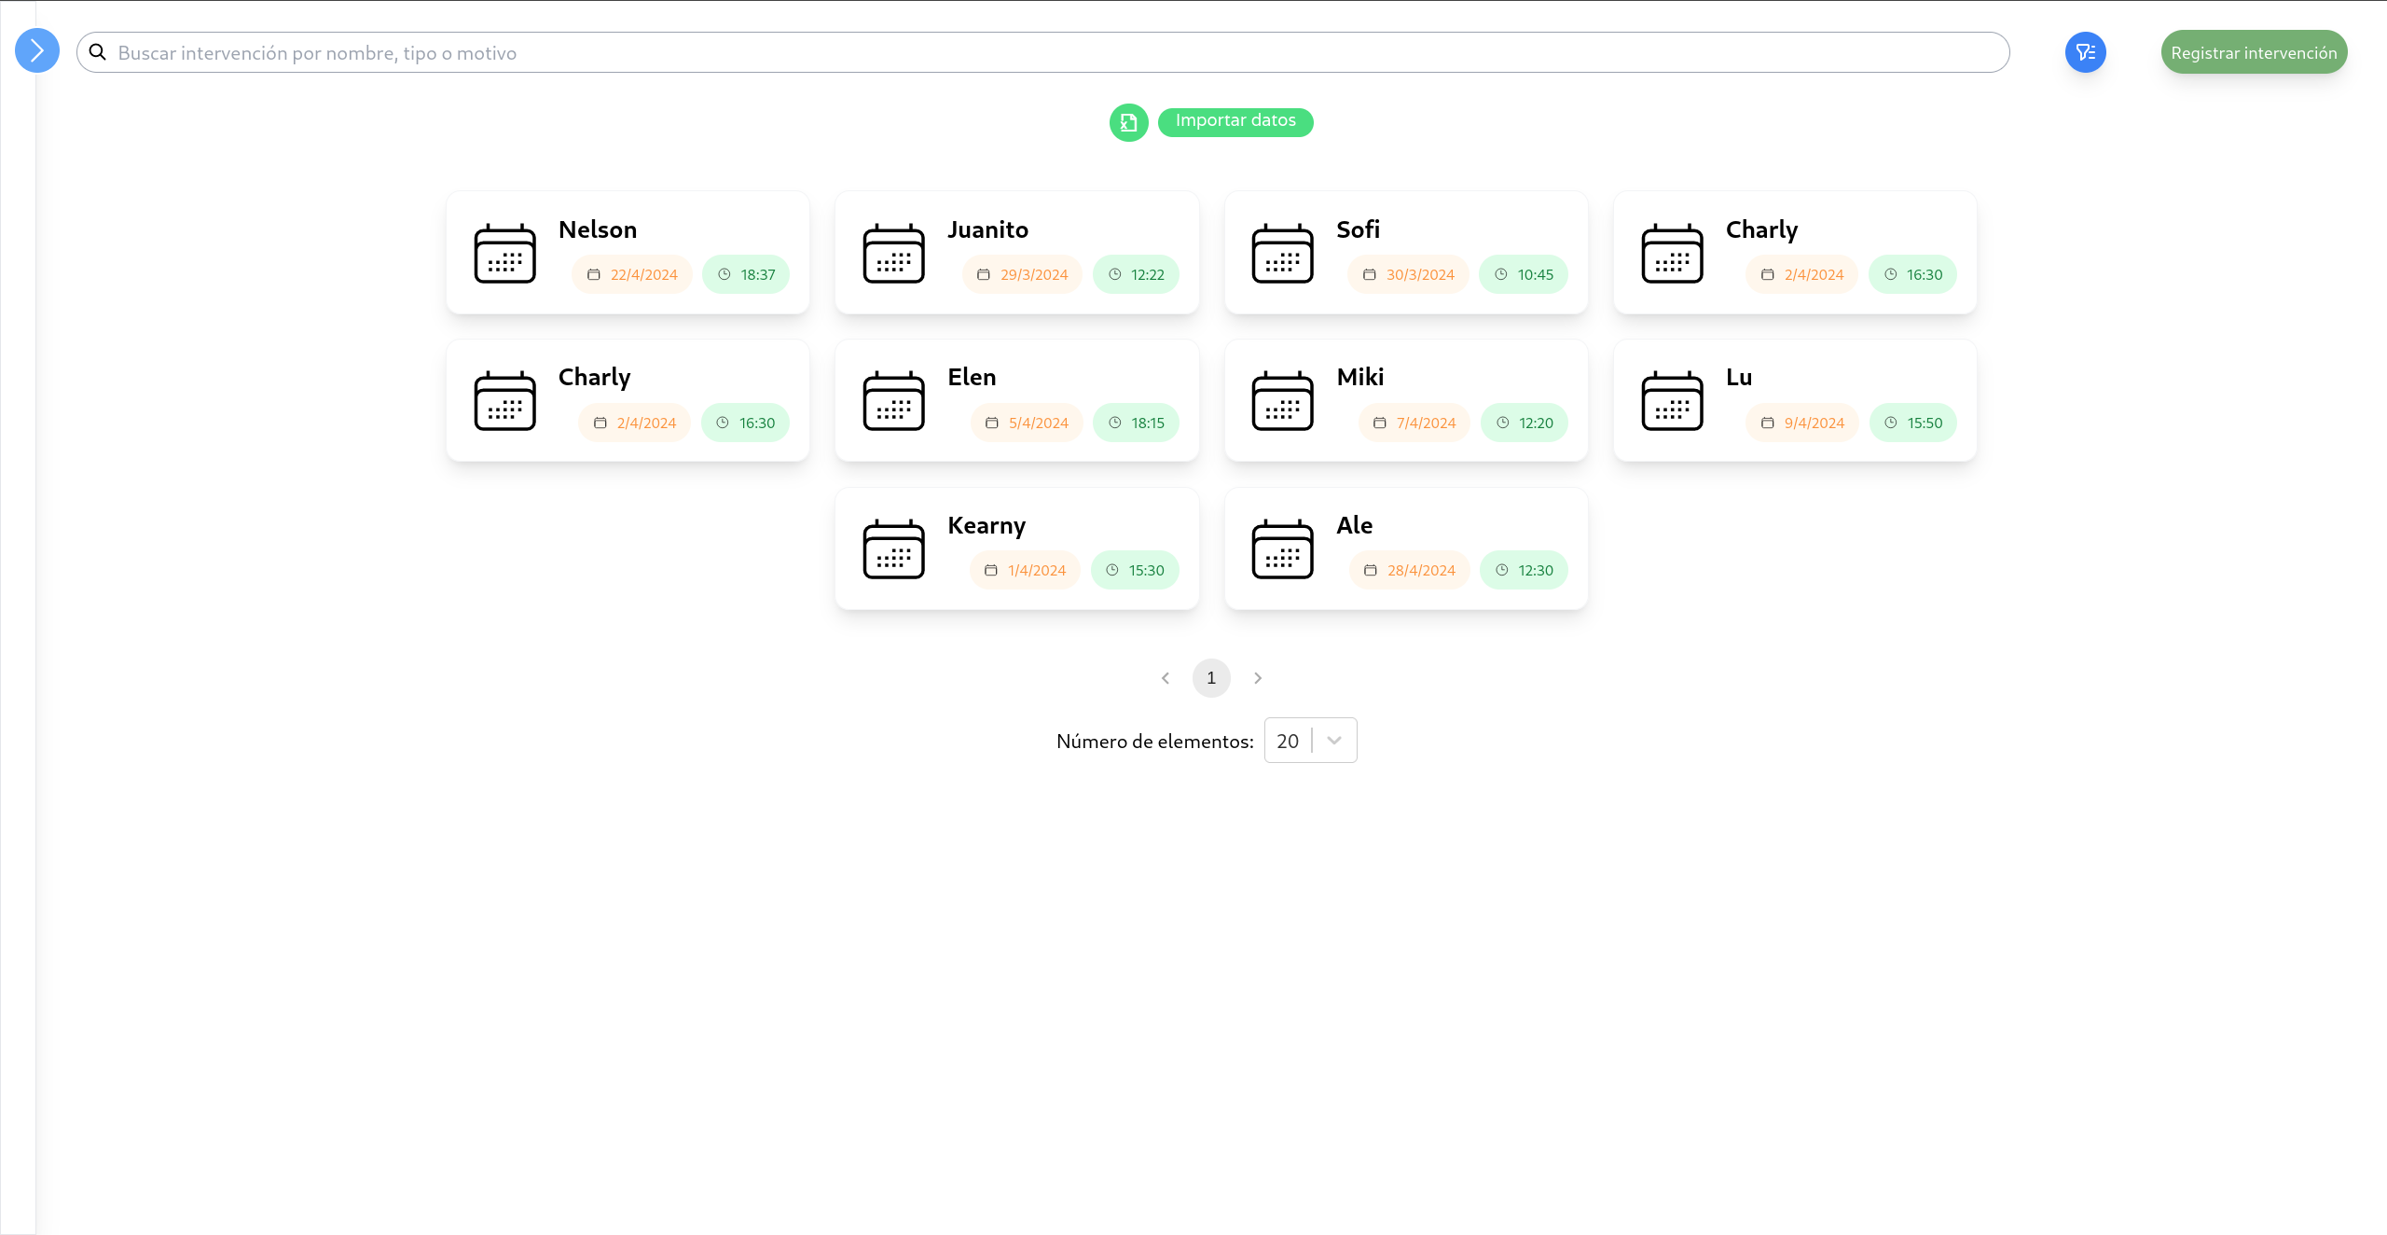The width and height of the screenshot is (2387, 1235).
Task: Click the Excel import file icon
Action: pyautogui.click(x=1128, y=122)
